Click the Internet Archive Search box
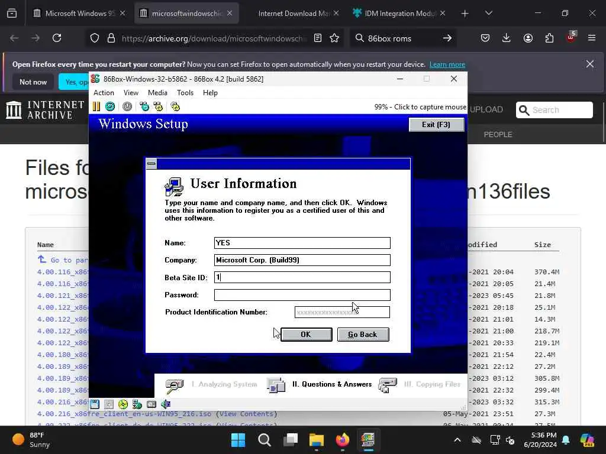Image resolution: width=606 pixels, height=454 pixels. 554,110
